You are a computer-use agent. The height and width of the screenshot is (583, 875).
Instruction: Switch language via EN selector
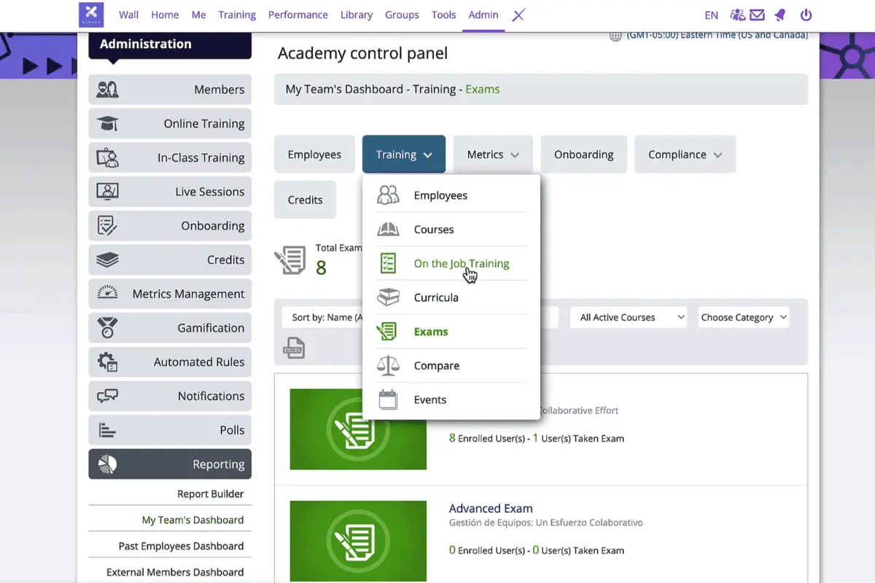tap(712, 15)
